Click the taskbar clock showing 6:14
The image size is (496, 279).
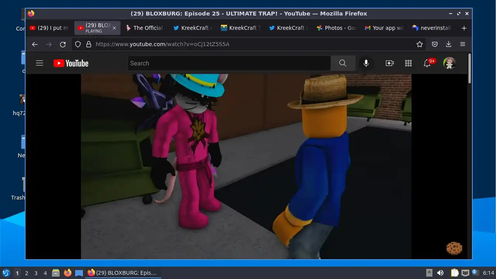pos(489,273)
